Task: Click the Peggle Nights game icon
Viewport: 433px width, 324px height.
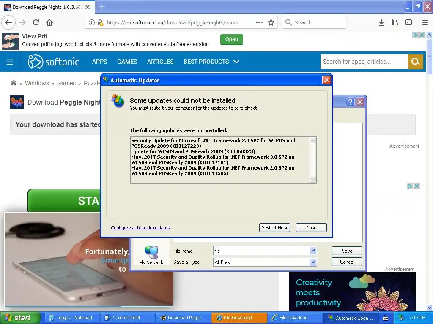Action: tap(17, 102)
